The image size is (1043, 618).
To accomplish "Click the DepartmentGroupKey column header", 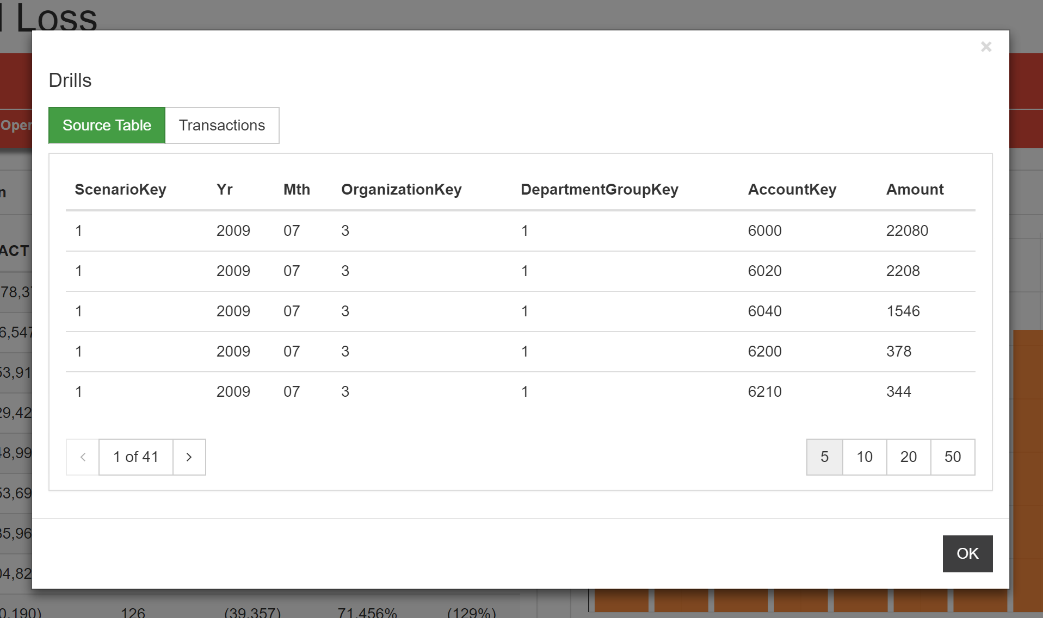I will [599, 190].
